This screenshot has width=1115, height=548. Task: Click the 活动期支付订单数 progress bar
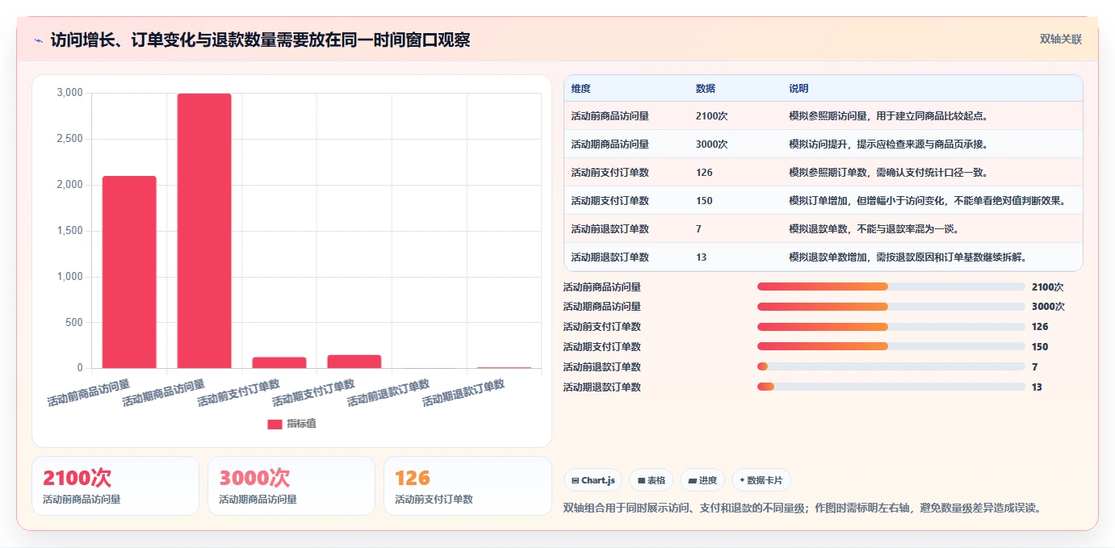pos(891,347)
